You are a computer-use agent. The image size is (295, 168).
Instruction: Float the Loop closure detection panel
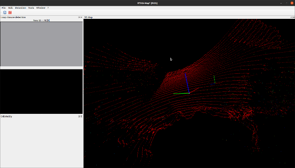click(x=79, y=17)
